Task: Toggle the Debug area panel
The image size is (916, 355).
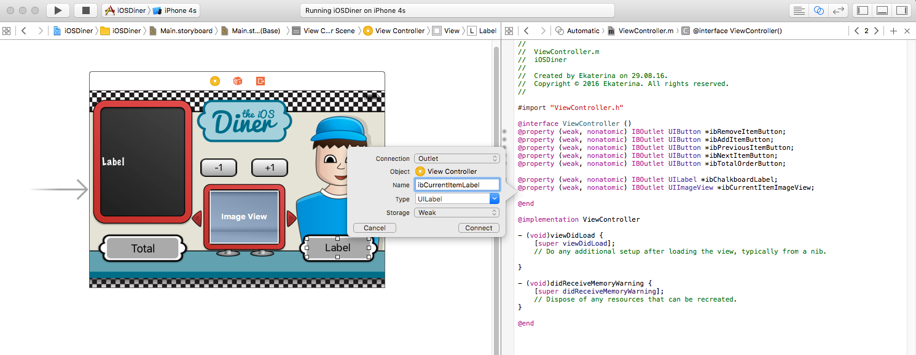Action: pyautogui.click(x=882, y=10)
